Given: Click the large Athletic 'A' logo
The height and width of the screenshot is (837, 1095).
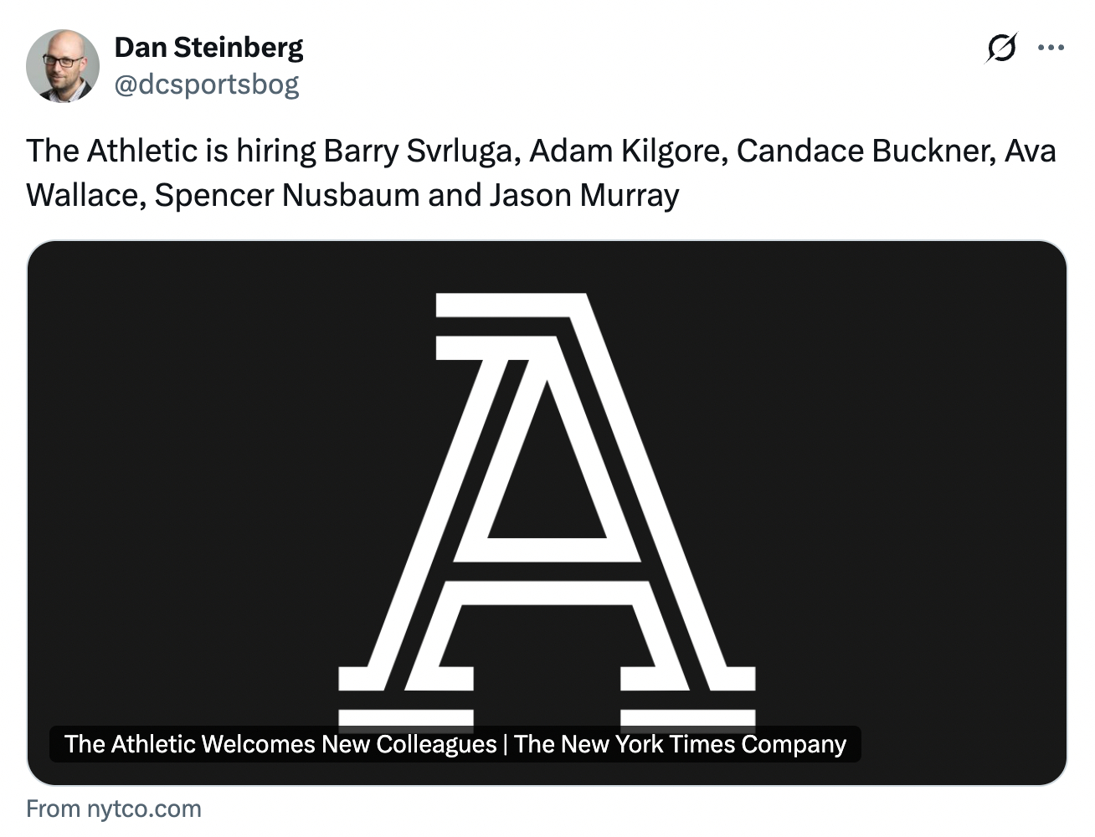Looking at the screenshot, I should tap(547, 502).
